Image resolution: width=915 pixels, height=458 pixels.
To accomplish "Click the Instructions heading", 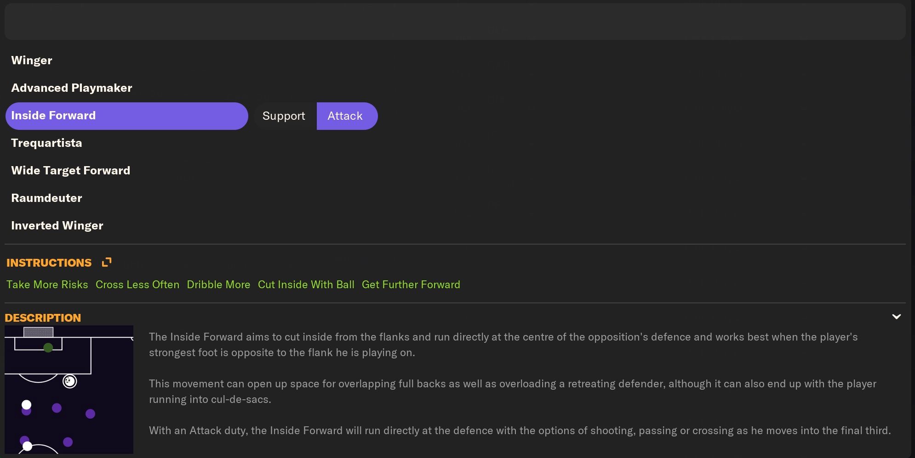I will [x=49, y=263].
